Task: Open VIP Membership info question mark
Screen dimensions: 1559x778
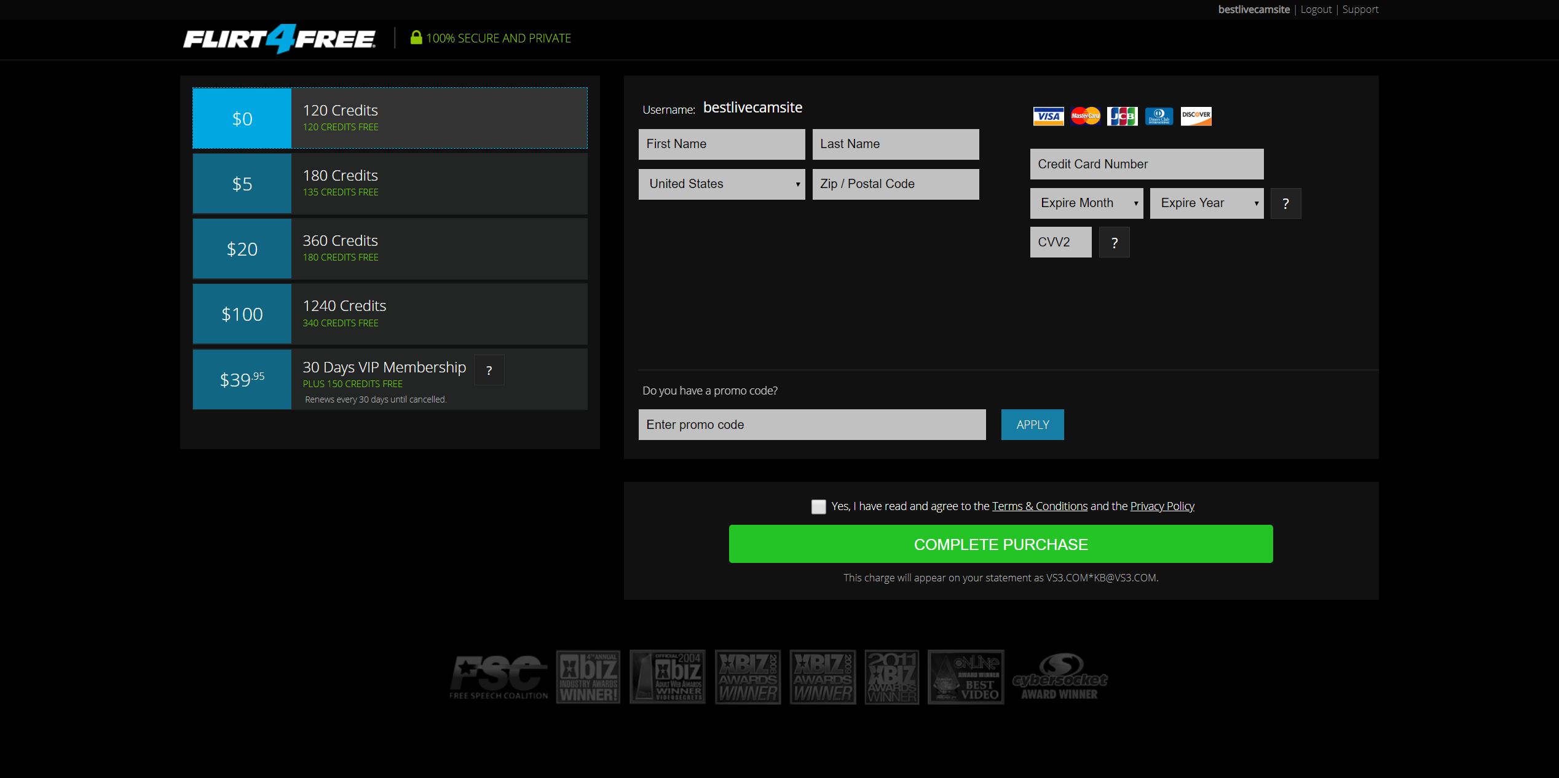Action: [489, 370]
